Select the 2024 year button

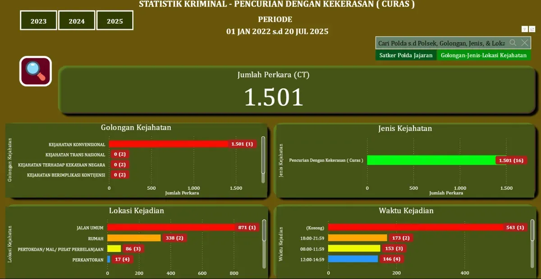77,21
